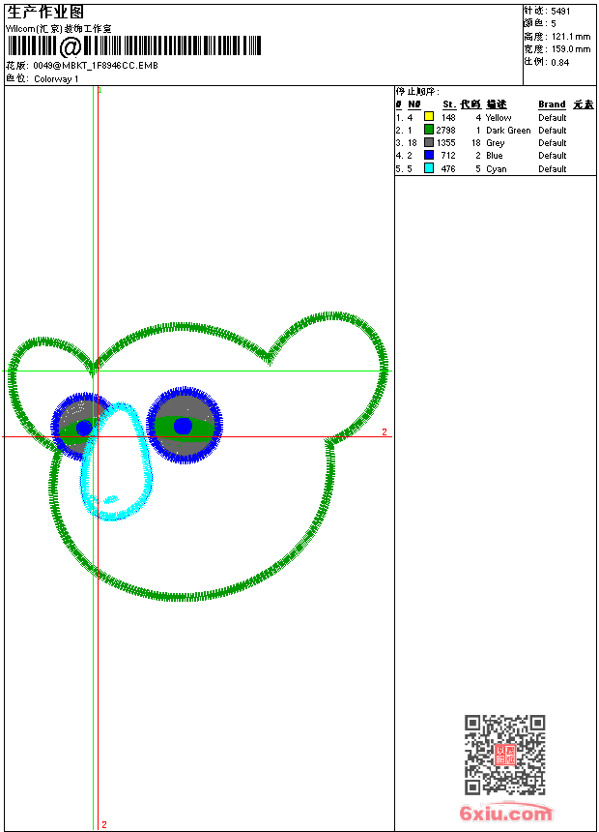This screenshot has height=832, width=599.
Task: Click the stitch count 712
Action: tap(448, 156)
